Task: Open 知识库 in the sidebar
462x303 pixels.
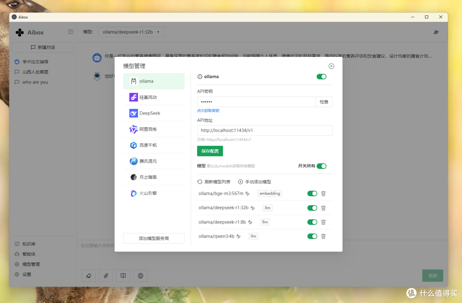Action: 29,244
